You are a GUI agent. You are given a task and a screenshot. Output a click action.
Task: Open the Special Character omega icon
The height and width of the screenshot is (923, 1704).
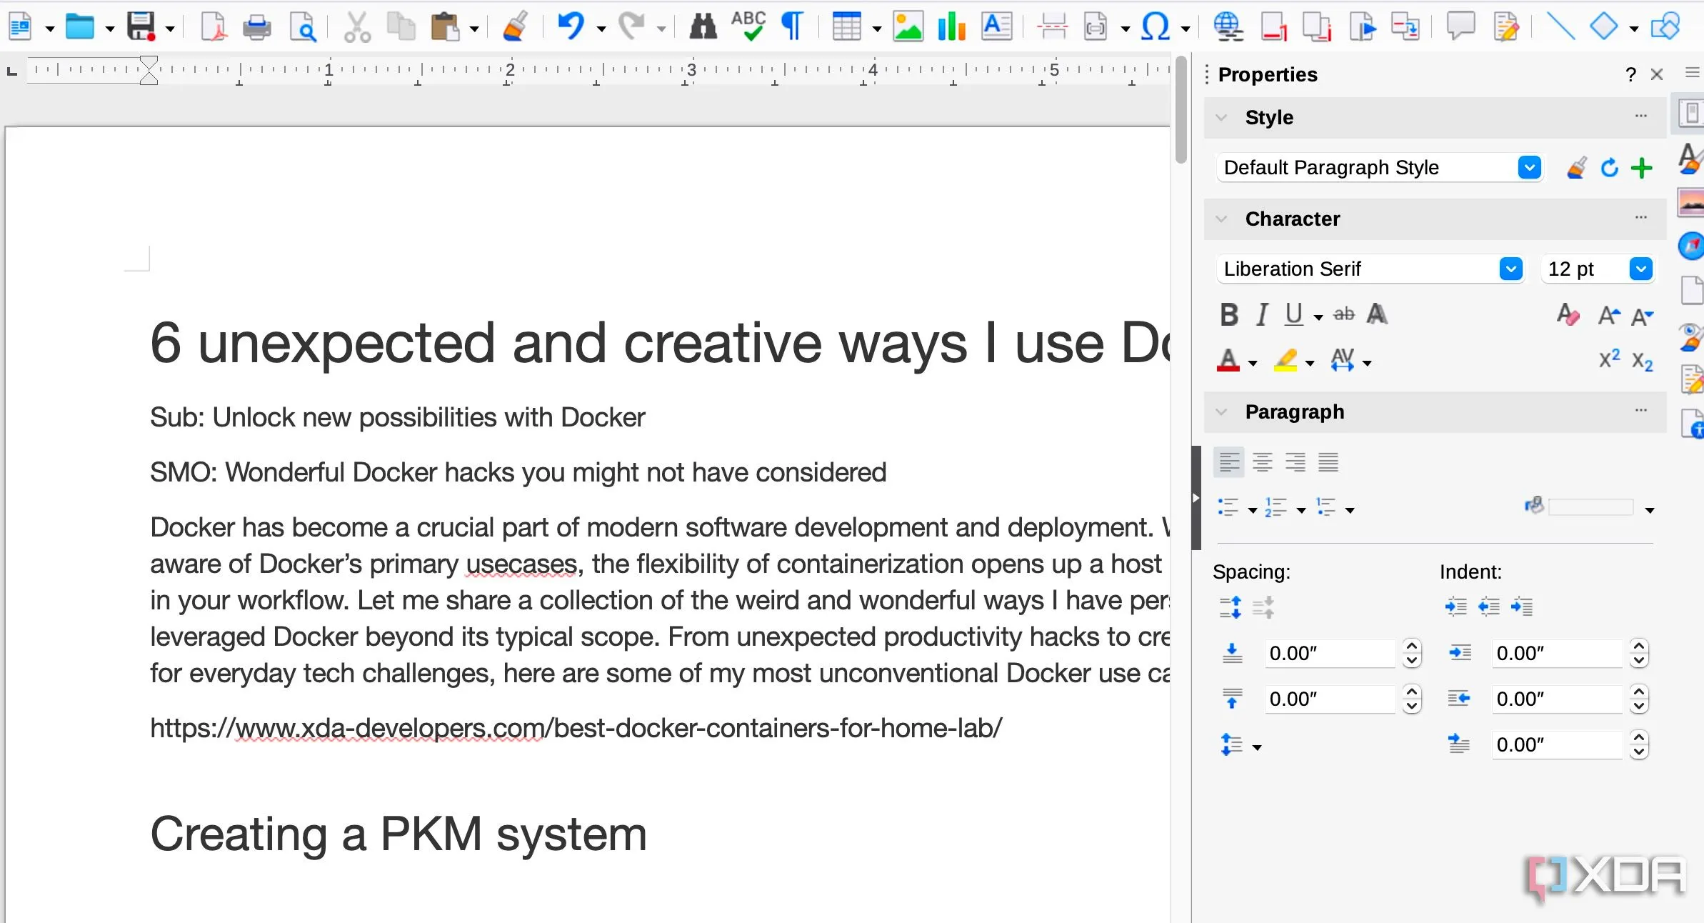(1154, 27)
